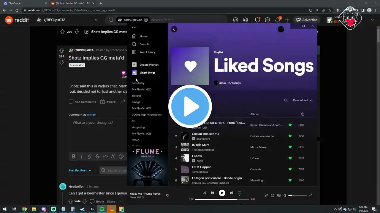
Task: Switch to the Clip Queue browser tab
Action: click(x=24, y=3)
